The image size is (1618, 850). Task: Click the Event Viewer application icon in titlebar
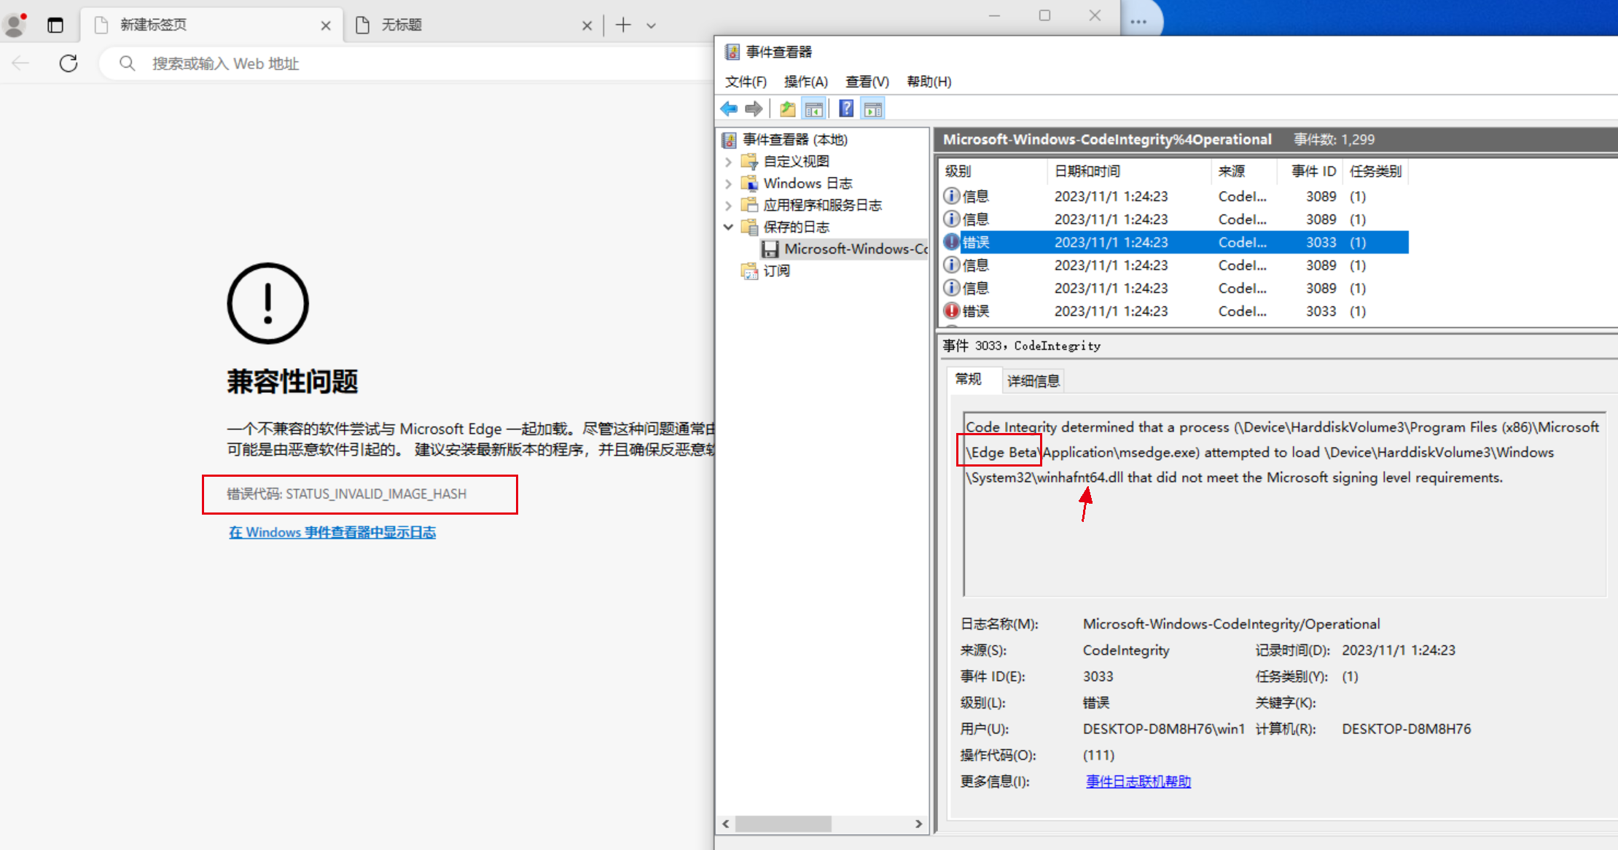pyautogui.click(x=732, y=51)
